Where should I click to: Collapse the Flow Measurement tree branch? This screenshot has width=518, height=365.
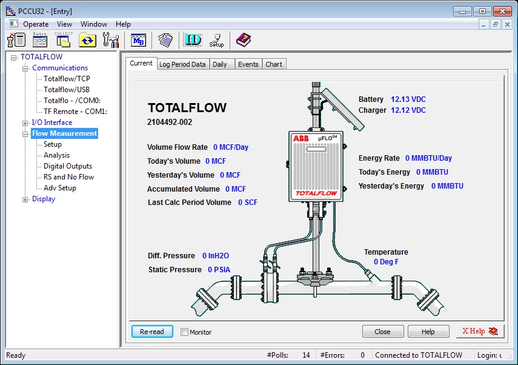tap(25, 133)
